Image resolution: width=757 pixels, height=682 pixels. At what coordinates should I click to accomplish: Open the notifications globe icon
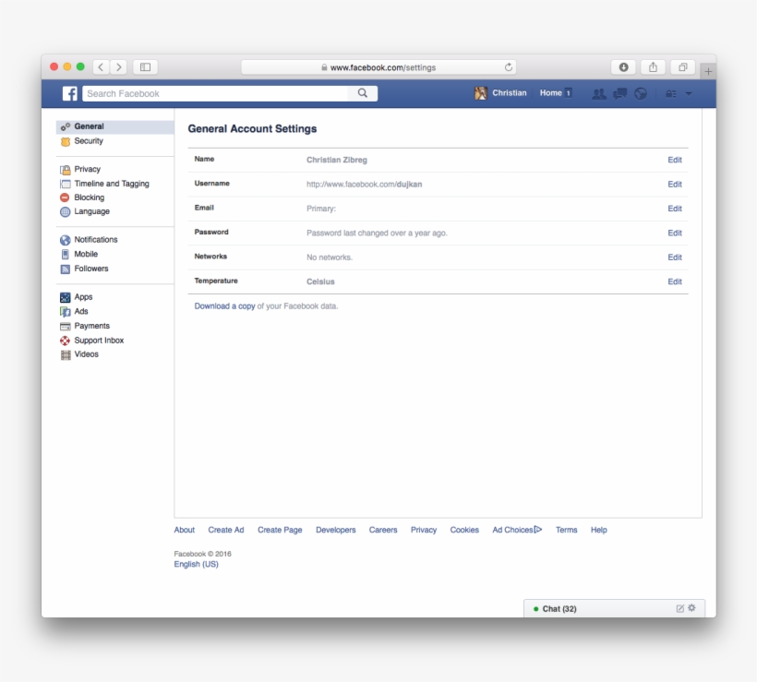pos(640,93)
